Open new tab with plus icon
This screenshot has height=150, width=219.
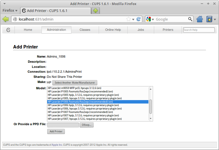tap(96, 11)
